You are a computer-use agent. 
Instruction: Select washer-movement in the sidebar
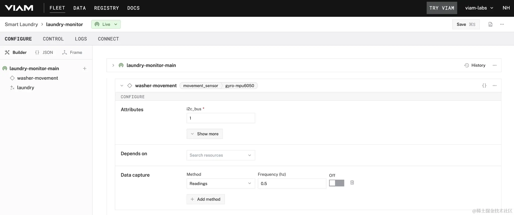37,78
